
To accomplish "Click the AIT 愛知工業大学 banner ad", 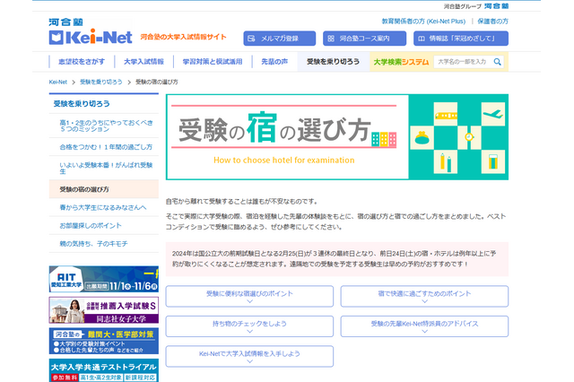I will 104,279.
